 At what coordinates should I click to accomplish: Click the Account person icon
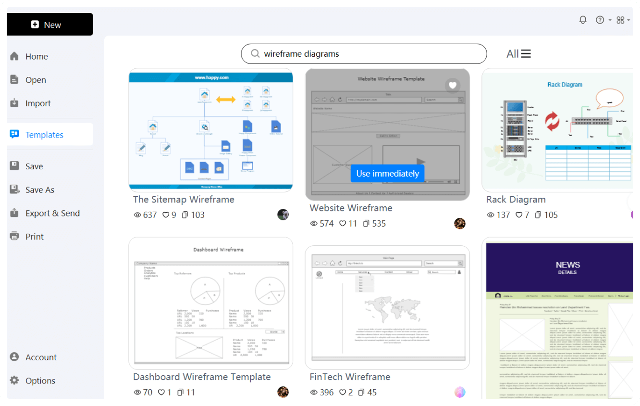coord(14,357)
